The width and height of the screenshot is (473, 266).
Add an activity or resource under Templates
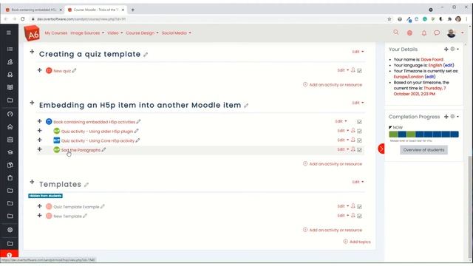[333, 230]
